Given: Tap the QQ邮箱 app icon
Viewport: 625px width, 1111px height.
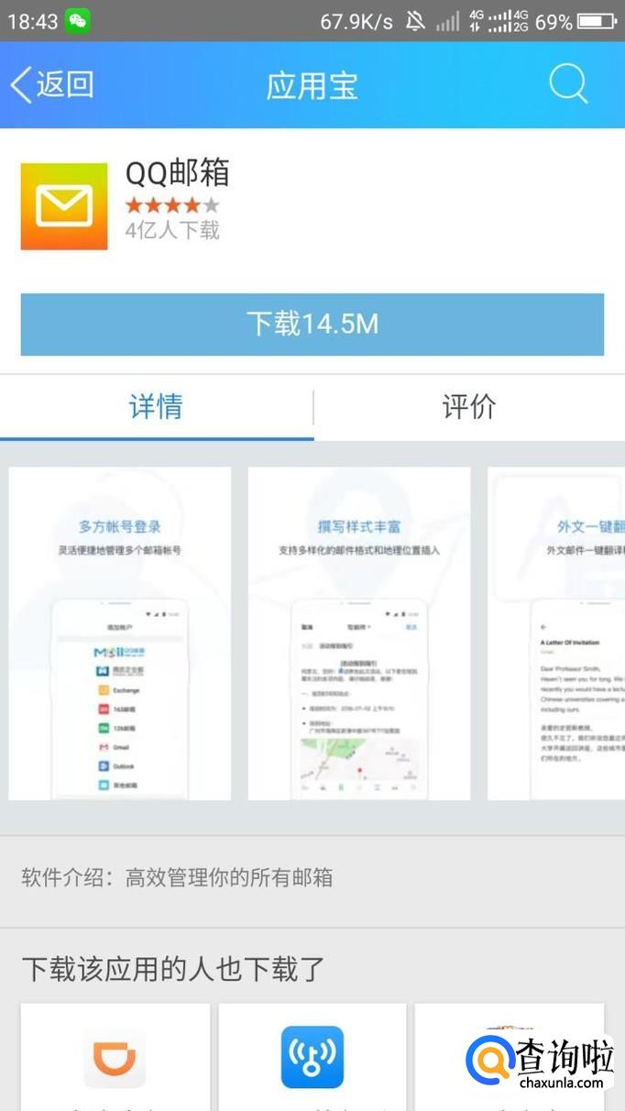Looking at the screenshot, I should coord(64,206).
